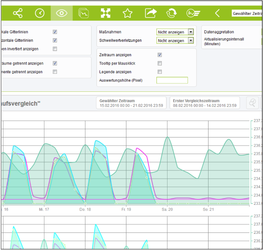Open the Gewählter Zeitraum selector in toolbar
The height and width of the screenshot is (250, 263).
(247, 14)
